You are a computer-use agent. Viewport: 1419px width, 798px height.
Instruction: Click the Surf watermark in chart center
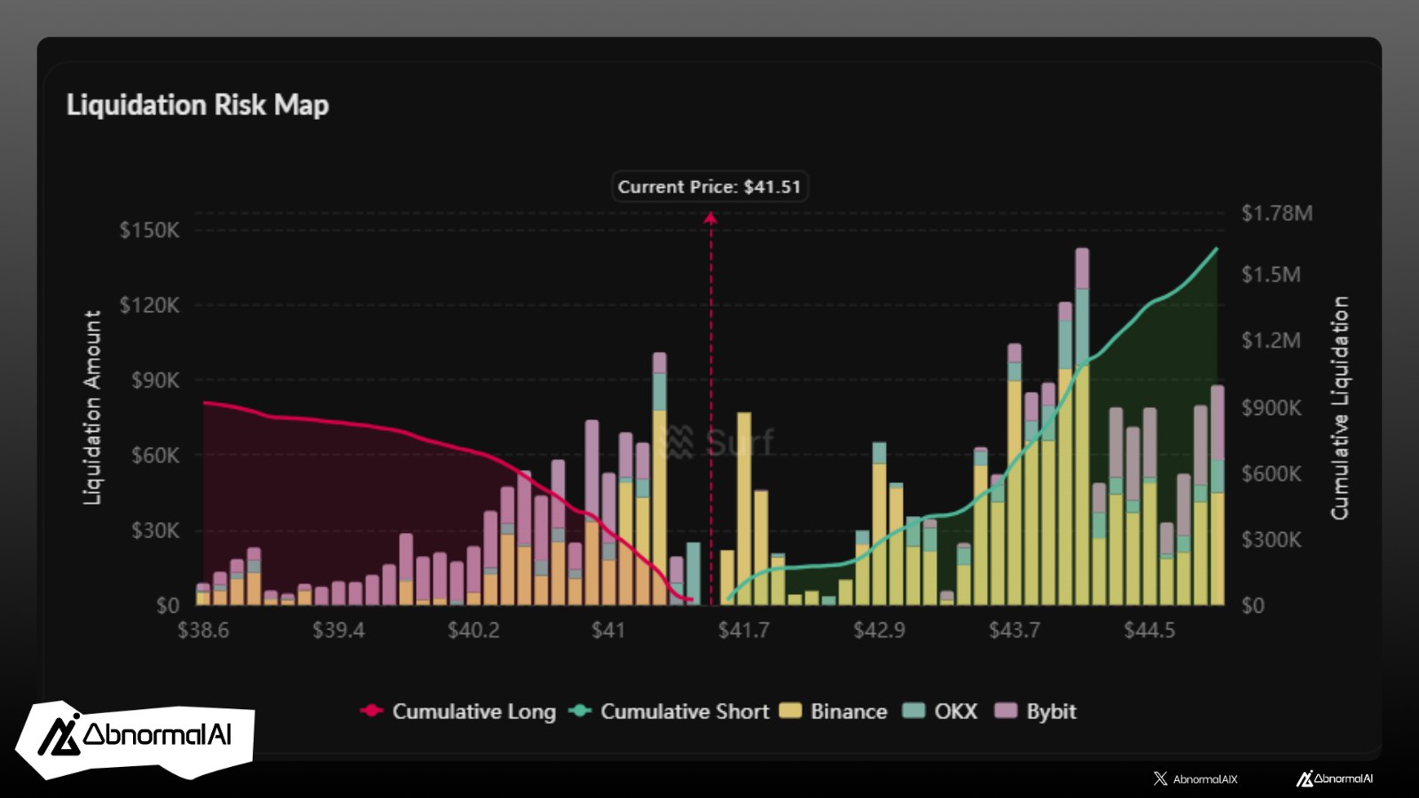click(x=719, y=442)
